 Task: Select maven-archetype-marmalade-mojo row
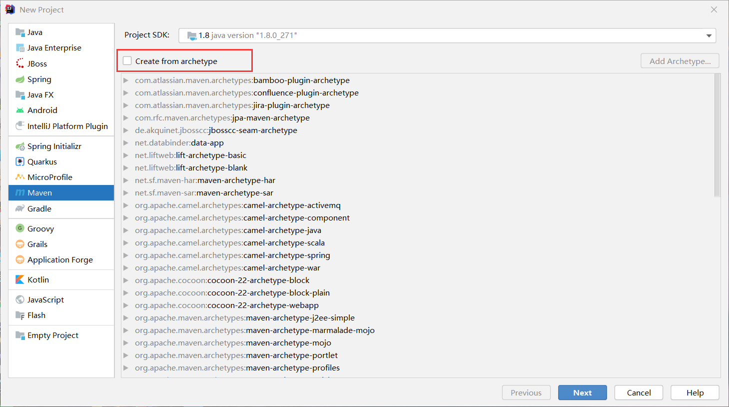(x=418, y=330)
